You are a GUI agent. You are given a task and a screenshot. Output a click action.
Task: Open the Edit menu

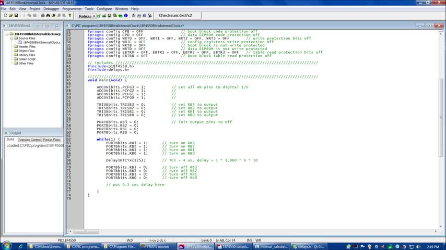coord(13,9)
